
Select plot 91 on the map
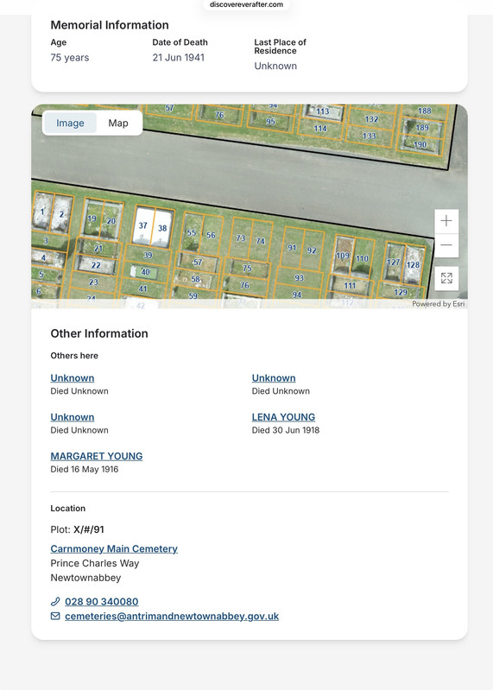pos(292,248)
